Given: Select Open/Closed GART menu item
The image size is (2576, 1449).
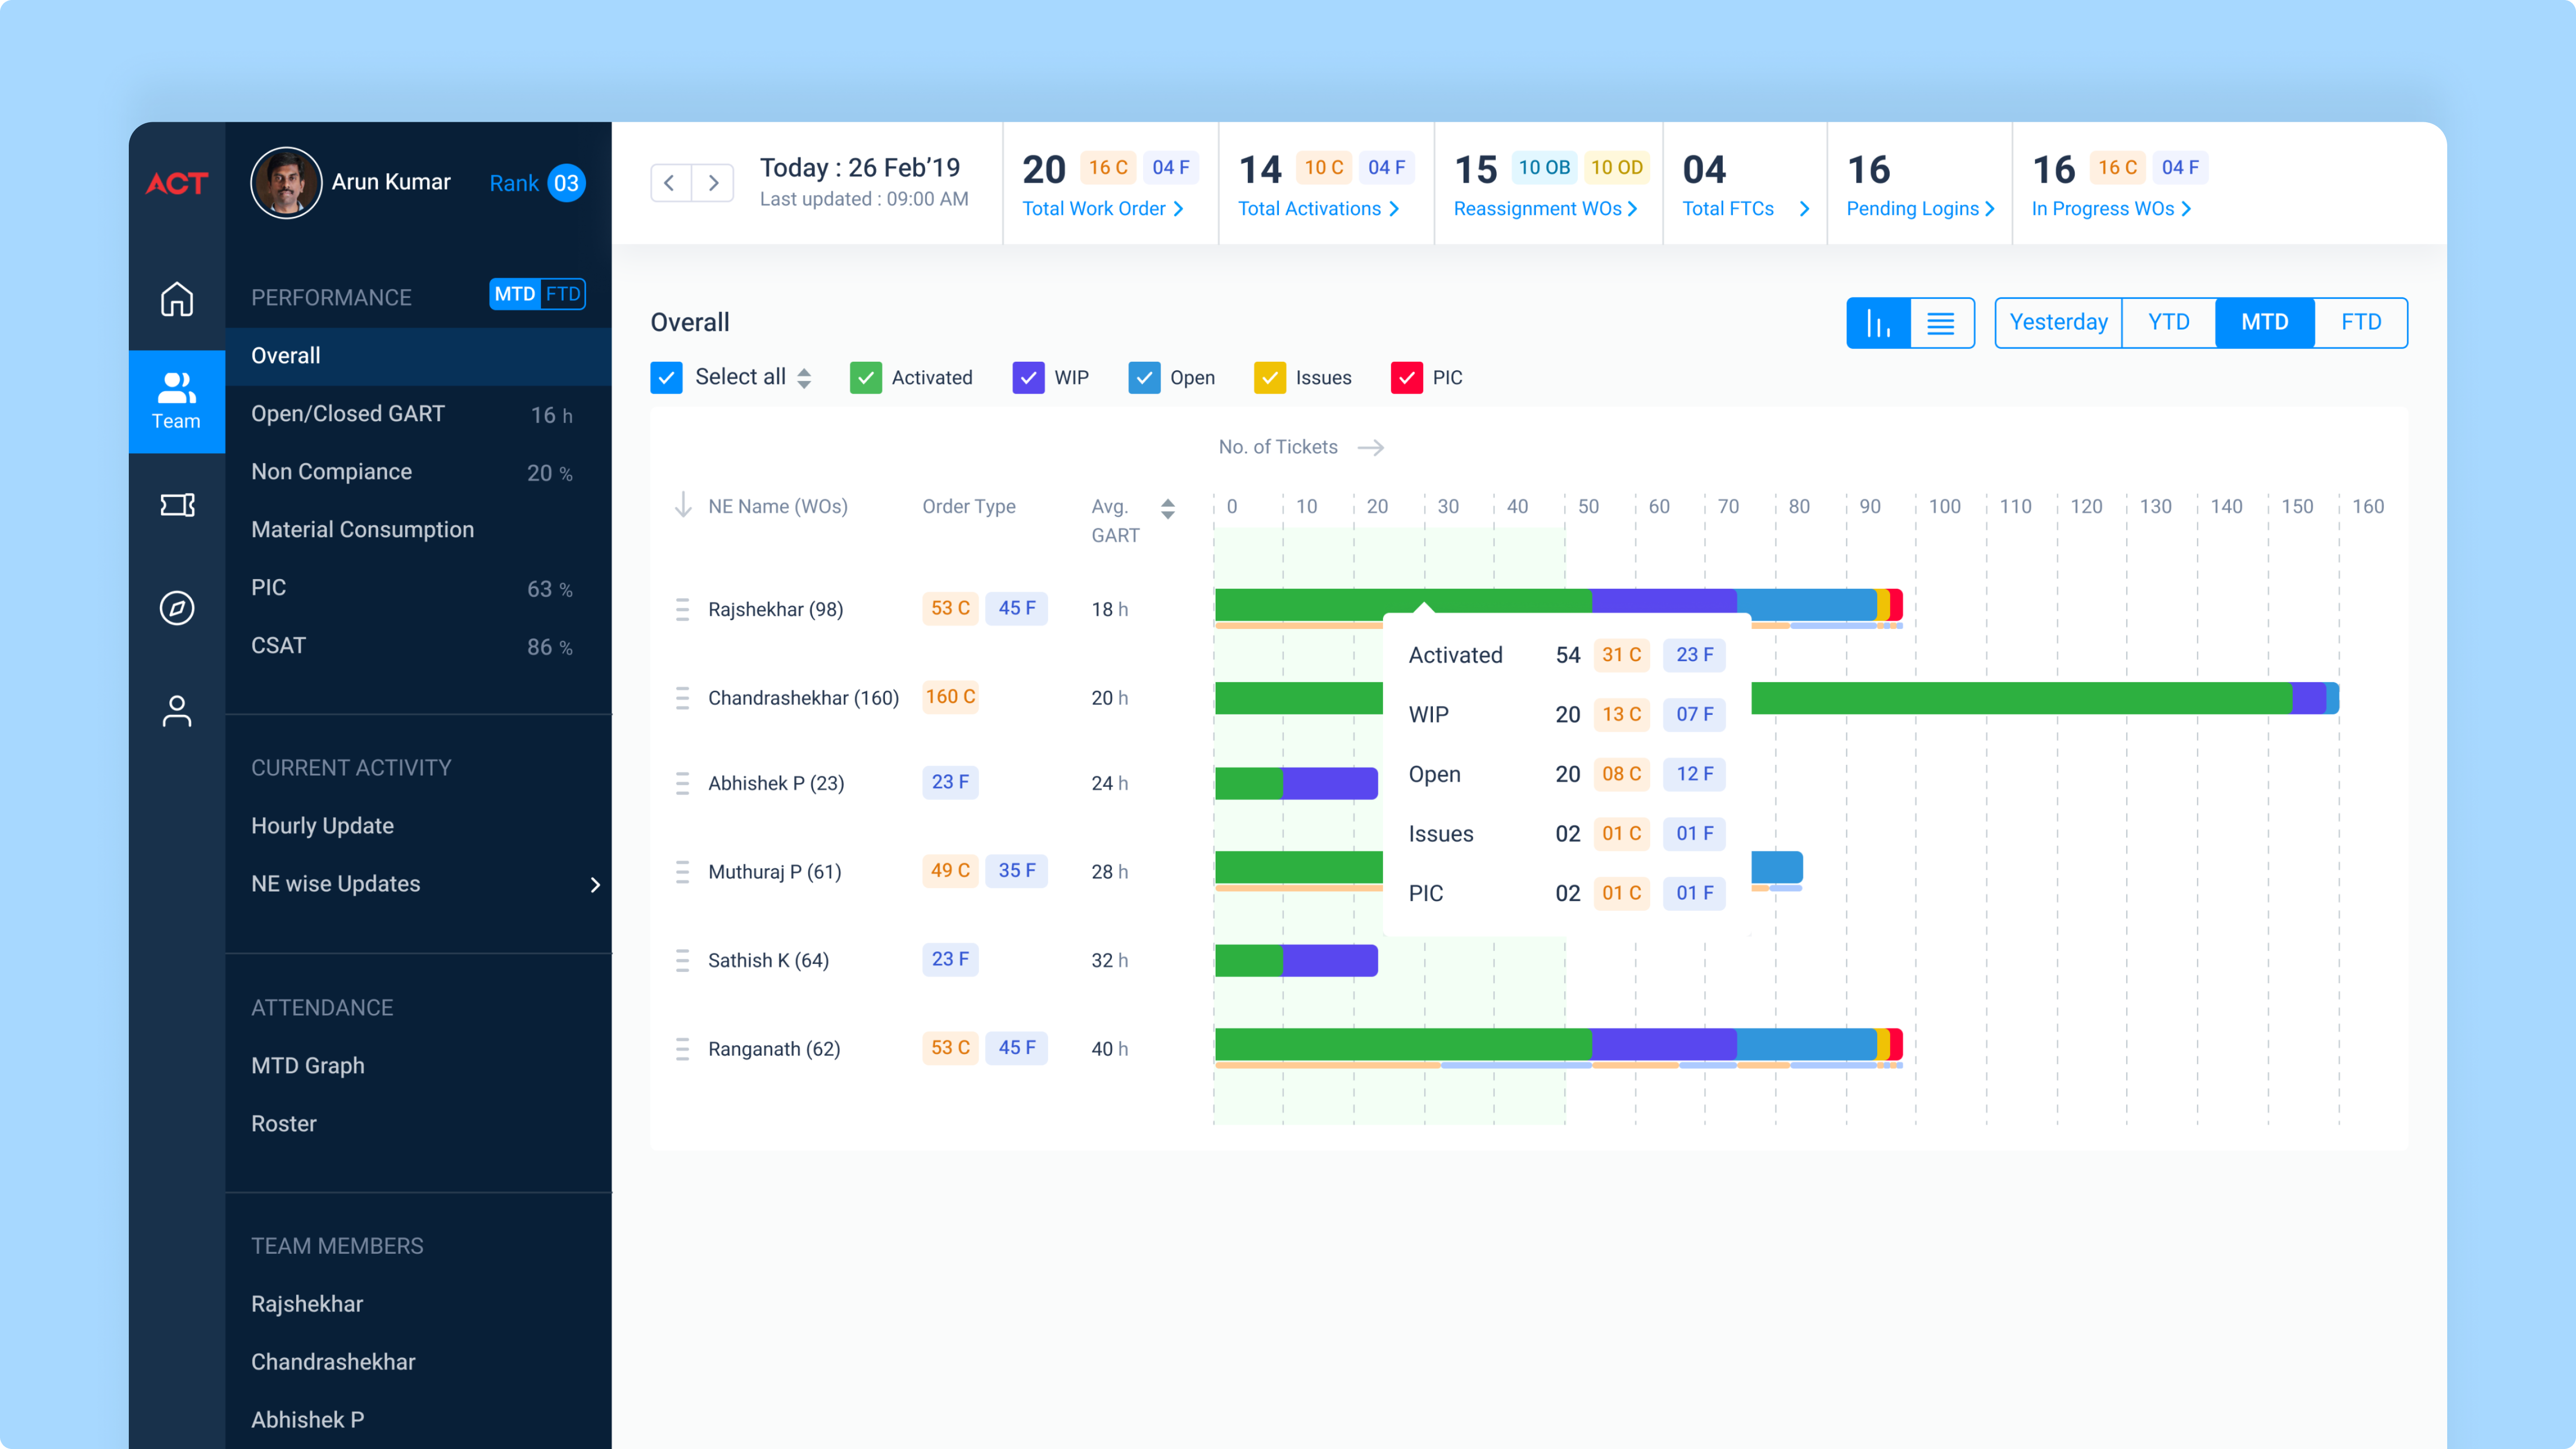Looking at the screenshot, I should pos(348,414).
